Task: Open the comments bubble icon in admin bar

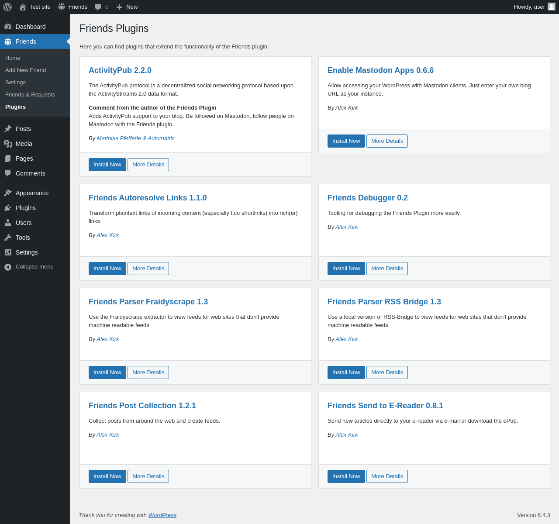Action: click(x=98, y=7)
